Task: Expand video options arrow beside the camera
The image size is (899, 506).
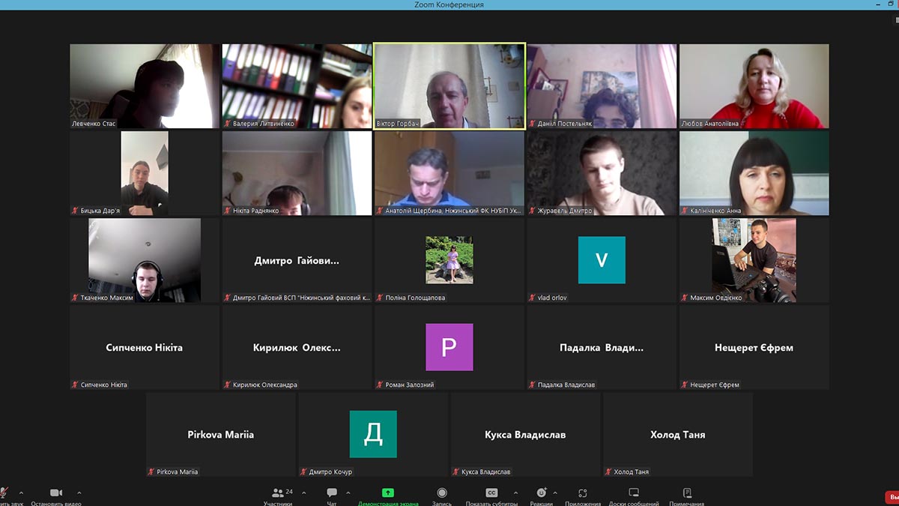Action: pyautogui.click(x=79, y=493)
